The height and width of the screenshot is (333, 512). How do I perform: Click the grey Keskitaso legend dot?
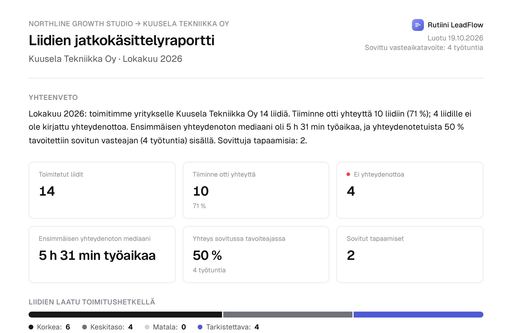85,327
